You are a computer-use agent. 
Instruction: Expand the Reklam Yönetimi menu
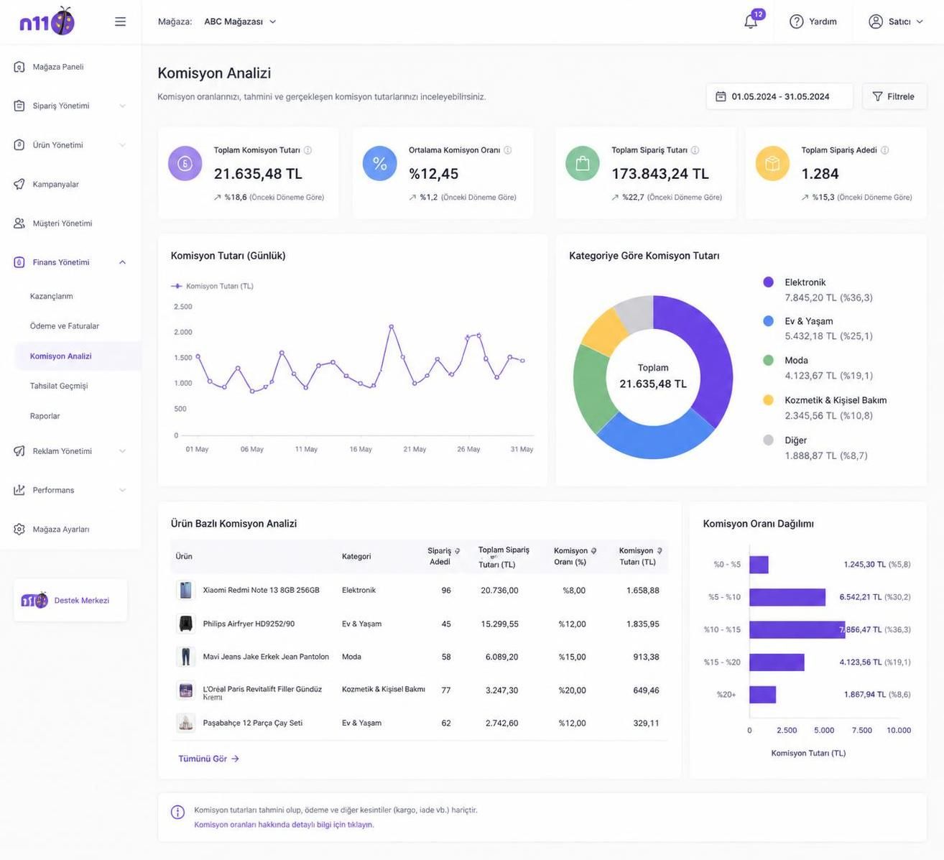70,451
